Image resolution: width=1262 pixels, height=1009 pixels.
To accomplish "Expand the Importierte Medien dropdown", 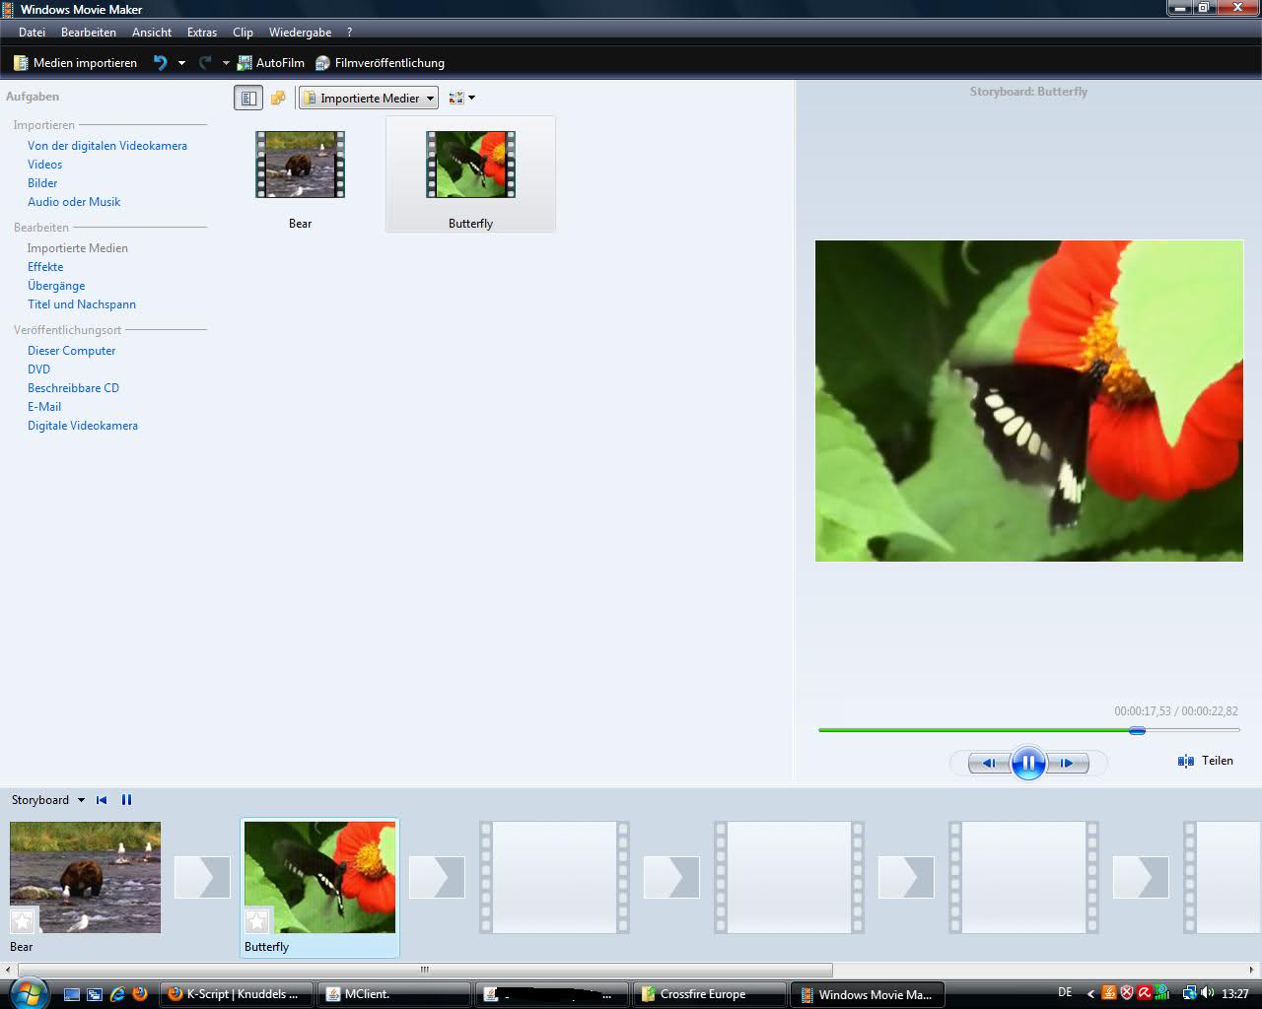I will (x=430, y=99).
